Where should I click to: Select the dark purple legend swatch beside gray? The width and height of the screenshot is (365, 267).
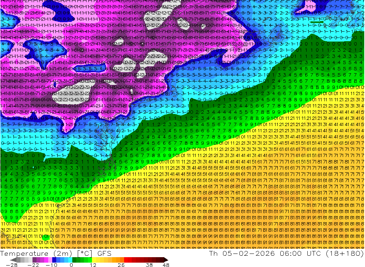[34, 260]
